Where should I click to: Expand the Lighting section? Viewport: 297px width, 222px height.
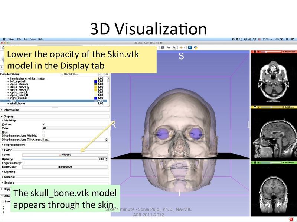(10, 172)
